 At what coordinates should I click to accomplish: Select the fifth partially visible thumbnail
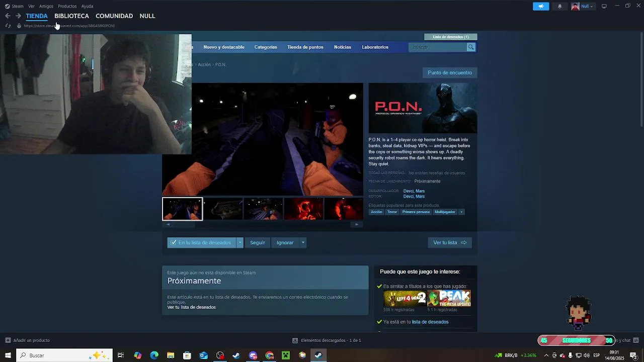coord(344,209)
